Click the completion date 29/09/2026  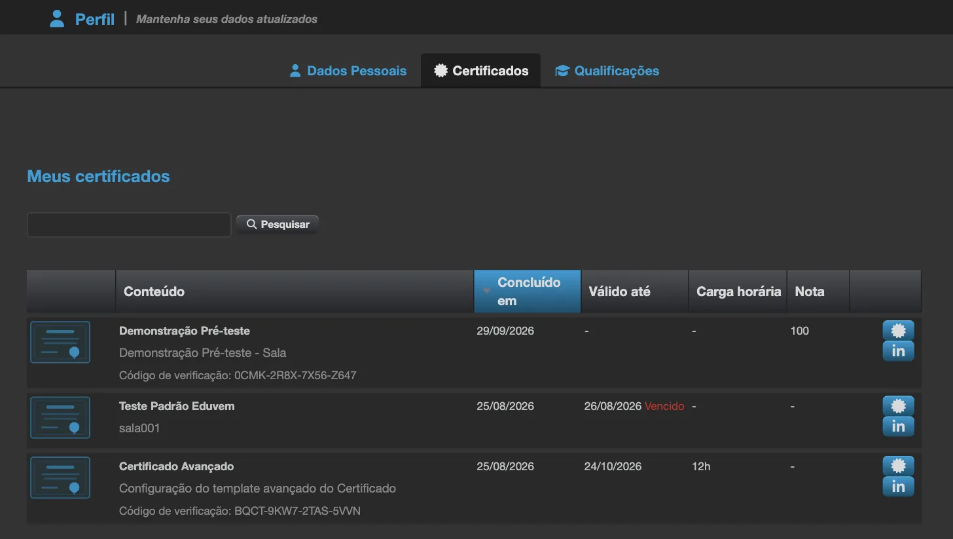(x=505, y=331)
